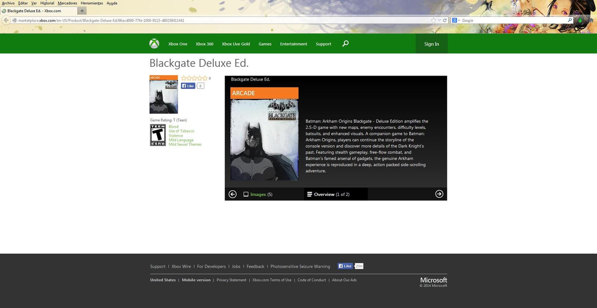
Task: Open the site search magnifier icon
Action: pos(346,44)
